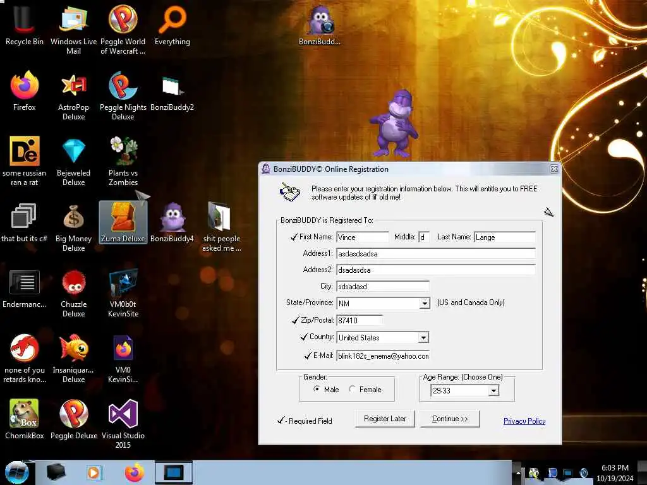Viewport: 647px width, 485px height.
Task: Click the Zip/Postal input field
Action: point(360,320)
